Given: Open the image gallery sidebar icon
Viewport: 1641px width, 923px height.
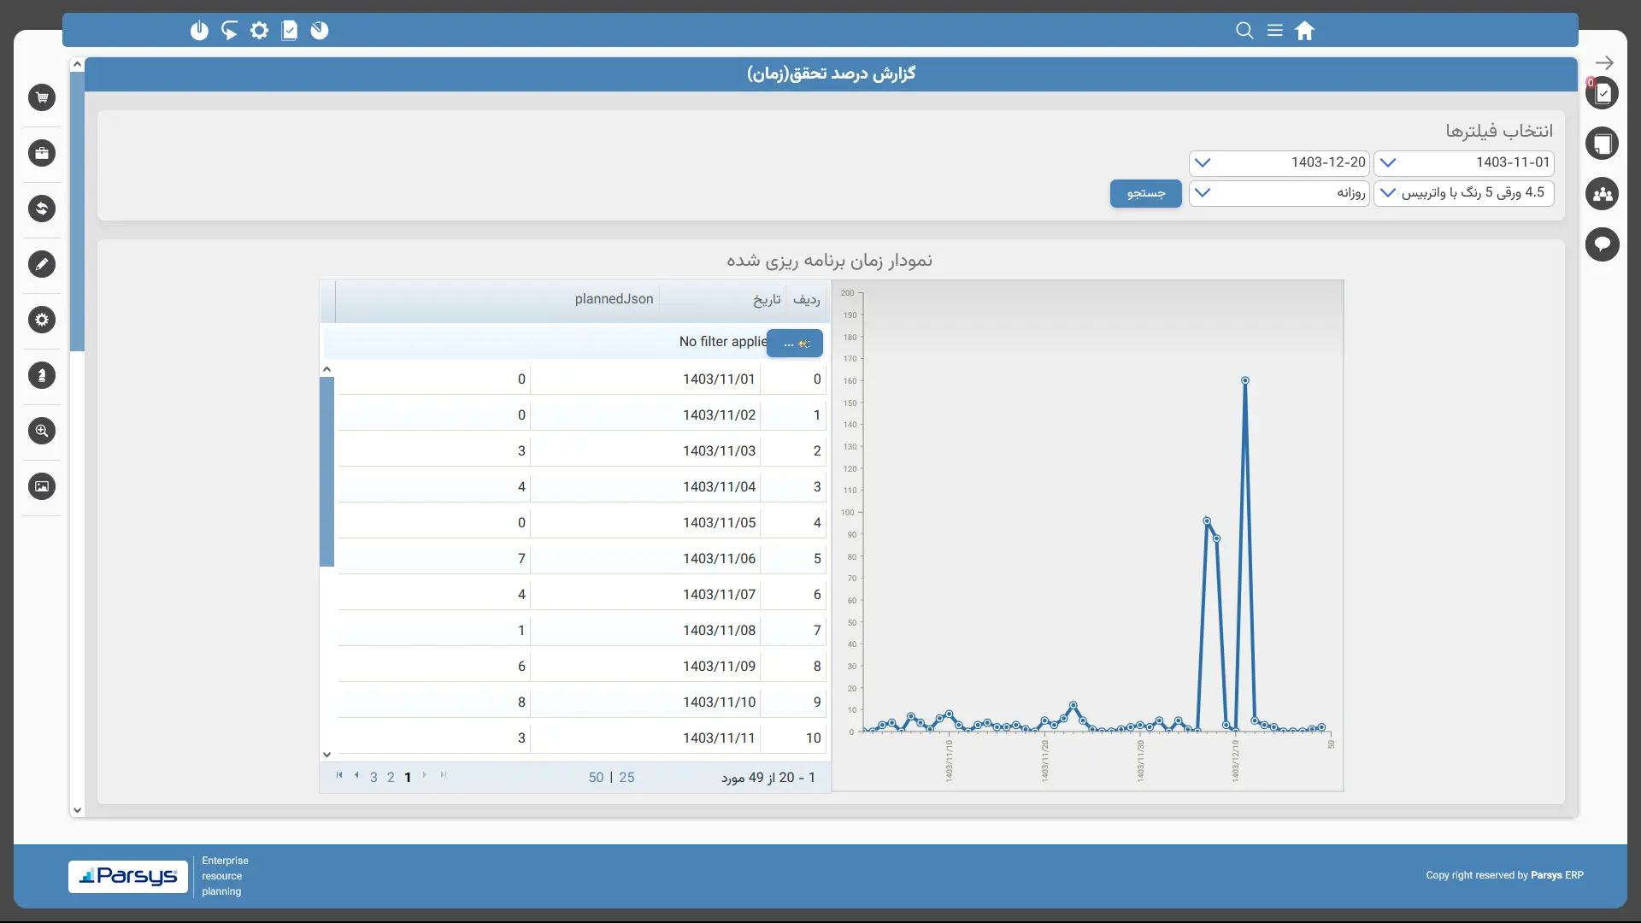Looking at the screenshot, I should point(41,486).
